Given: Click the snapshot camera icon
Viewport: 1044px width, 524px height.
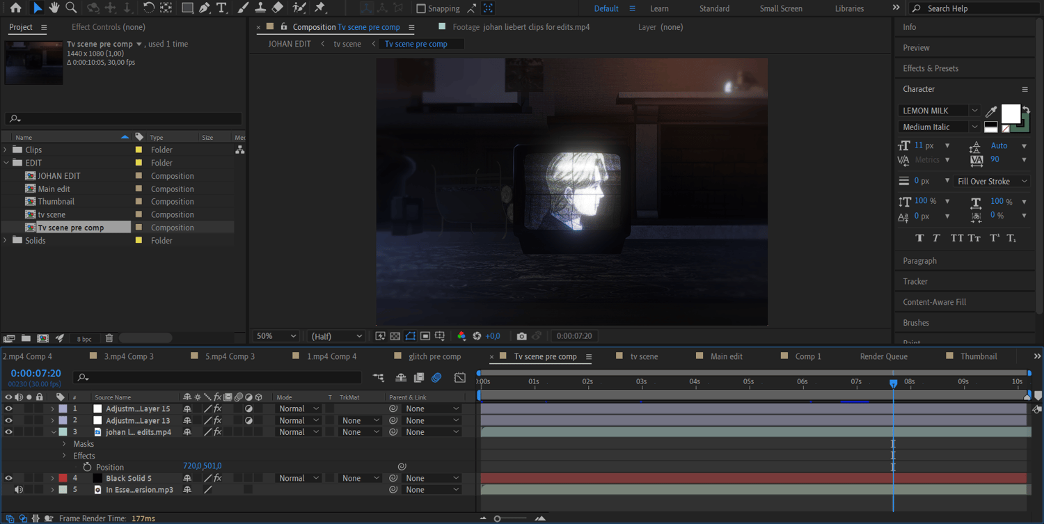Looking at the screenshot, I should [521, 336].
